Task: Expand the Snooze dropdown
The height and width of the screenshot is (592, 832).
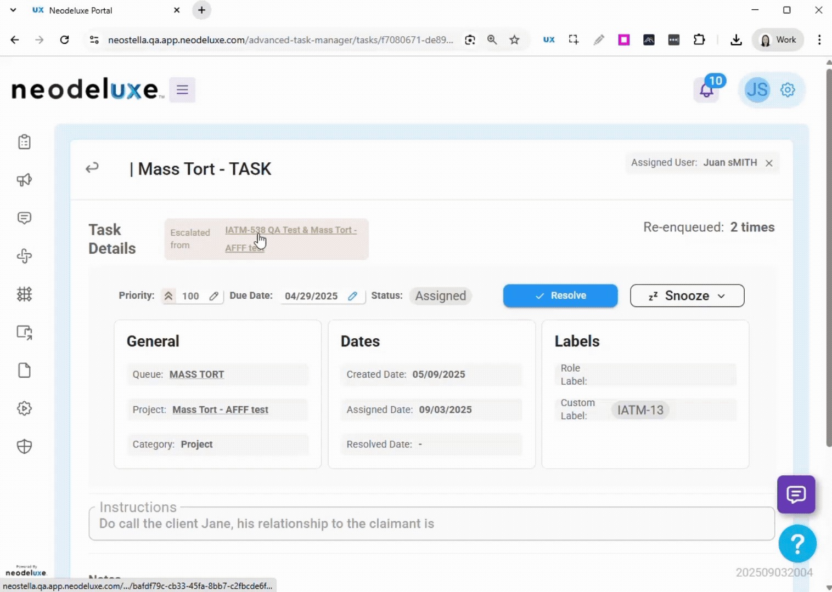Action: coord(687,296)
